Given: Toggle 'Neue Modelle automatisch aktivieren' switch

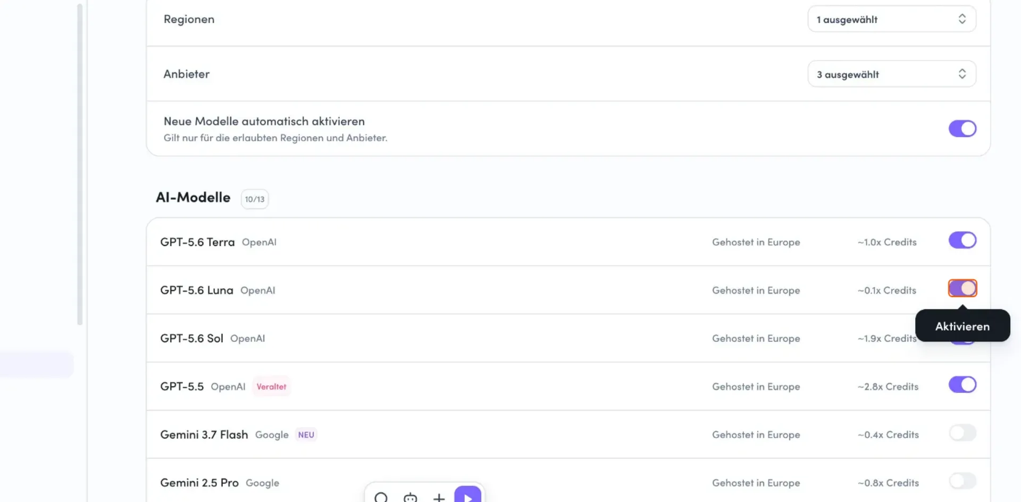Looking at the screenshot, I should 963,129.
